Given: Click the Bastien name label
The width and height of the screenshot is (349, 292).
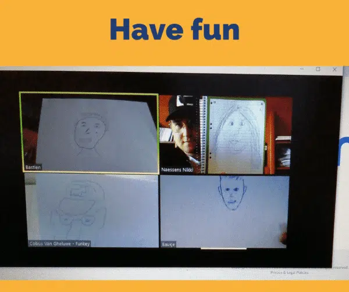Looking at the screenshot, I should click(33, 168).
